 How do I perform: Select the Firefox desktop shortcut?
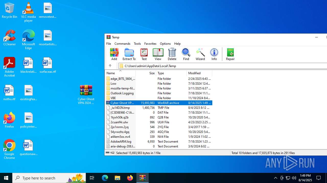pyautogui.click(x=9, y=120)
